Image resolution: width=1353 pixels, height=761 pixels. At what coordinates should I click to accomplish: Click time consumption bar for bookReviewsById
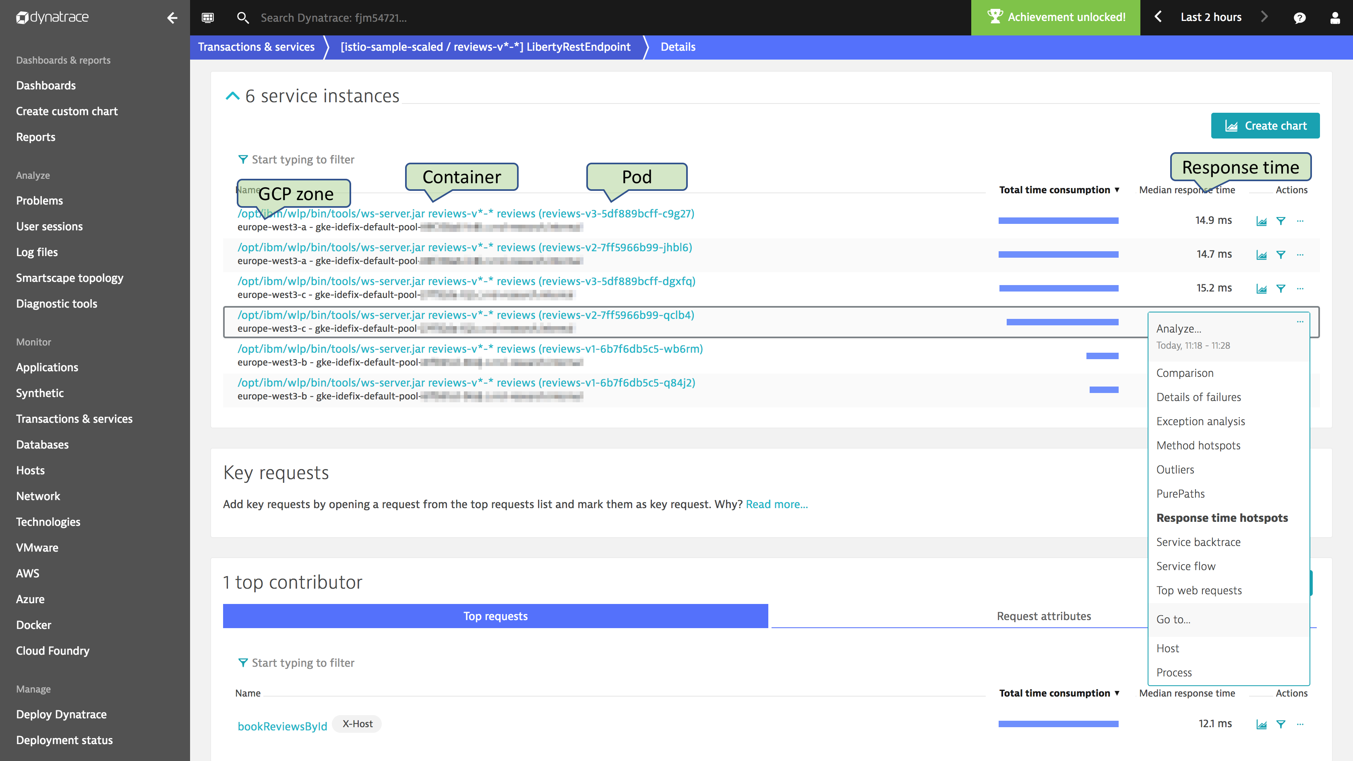click(x=1058, y=724)
